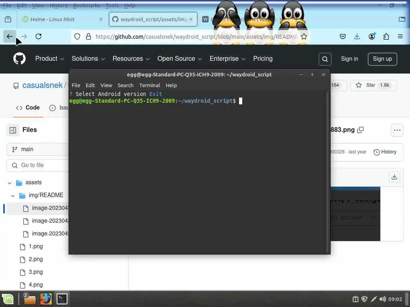This screenshot has width=410, height=307.
Task: Click the Firefox URL address bar
Action: point(196,36)
